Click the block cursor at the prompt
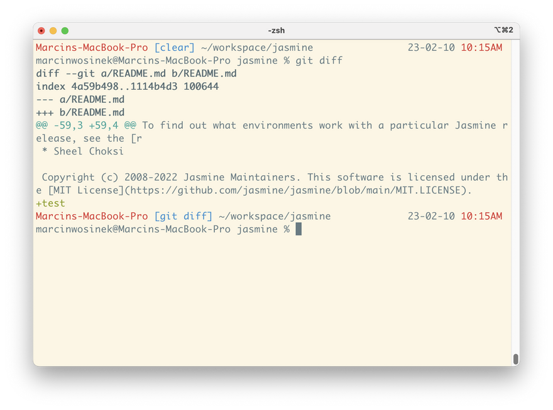This screenshot has width=553, height=410. (298, 229)
